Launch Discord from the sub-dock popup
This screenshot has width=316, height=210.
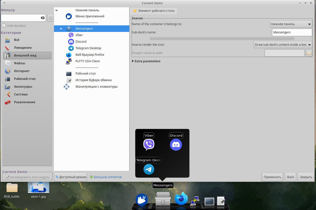[176, 145]
